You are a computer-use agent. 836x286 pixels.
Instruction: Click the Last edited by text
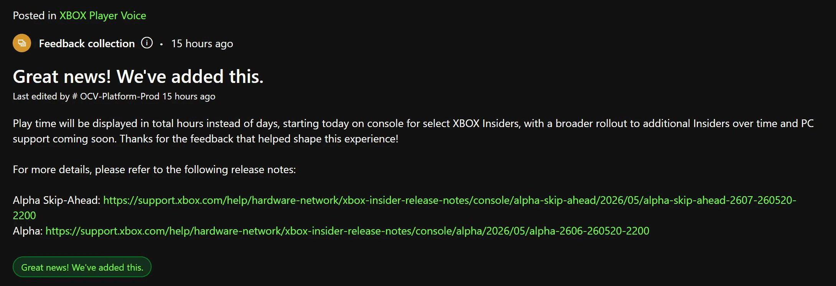coord(41,96)
